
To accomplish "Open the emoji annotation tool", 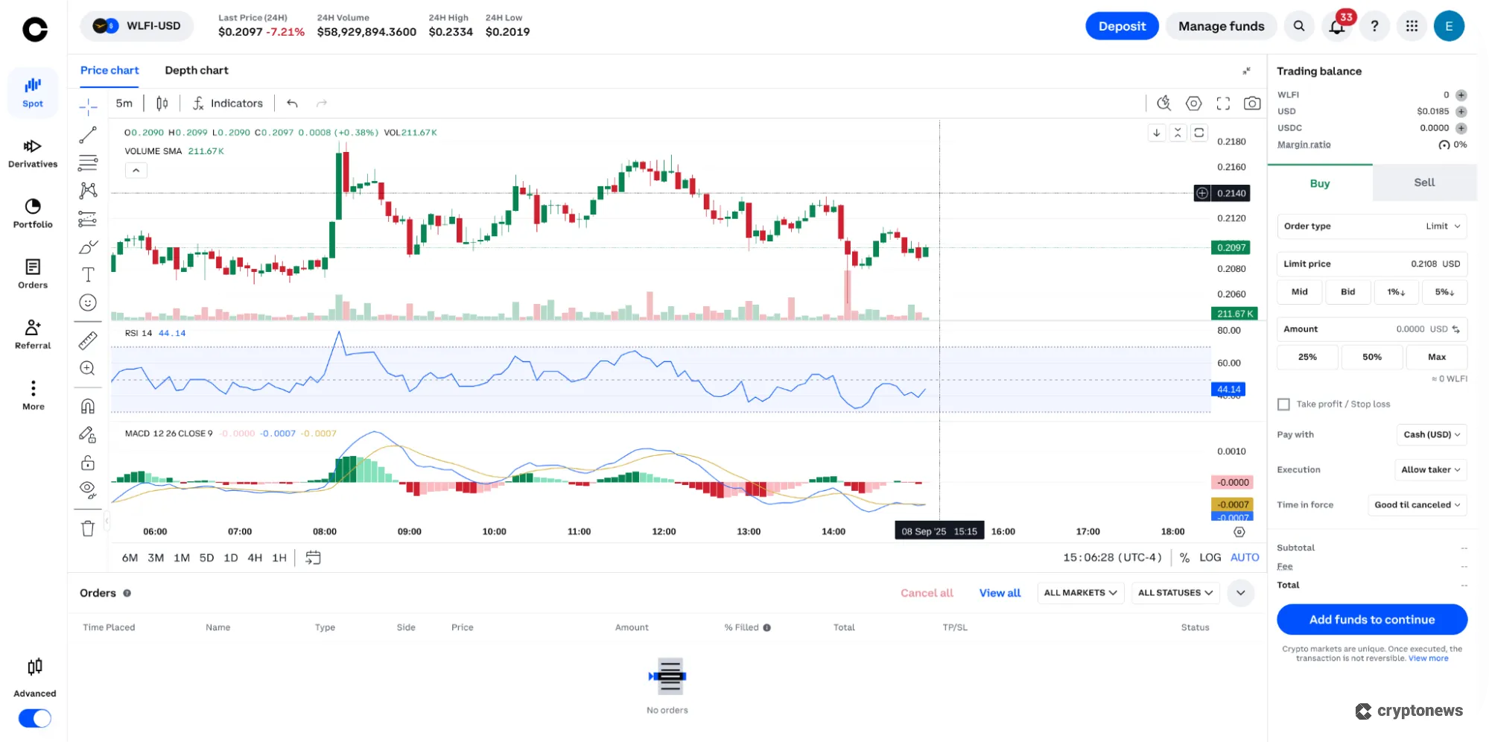I will pyautogui.click(x=88, y=302).
